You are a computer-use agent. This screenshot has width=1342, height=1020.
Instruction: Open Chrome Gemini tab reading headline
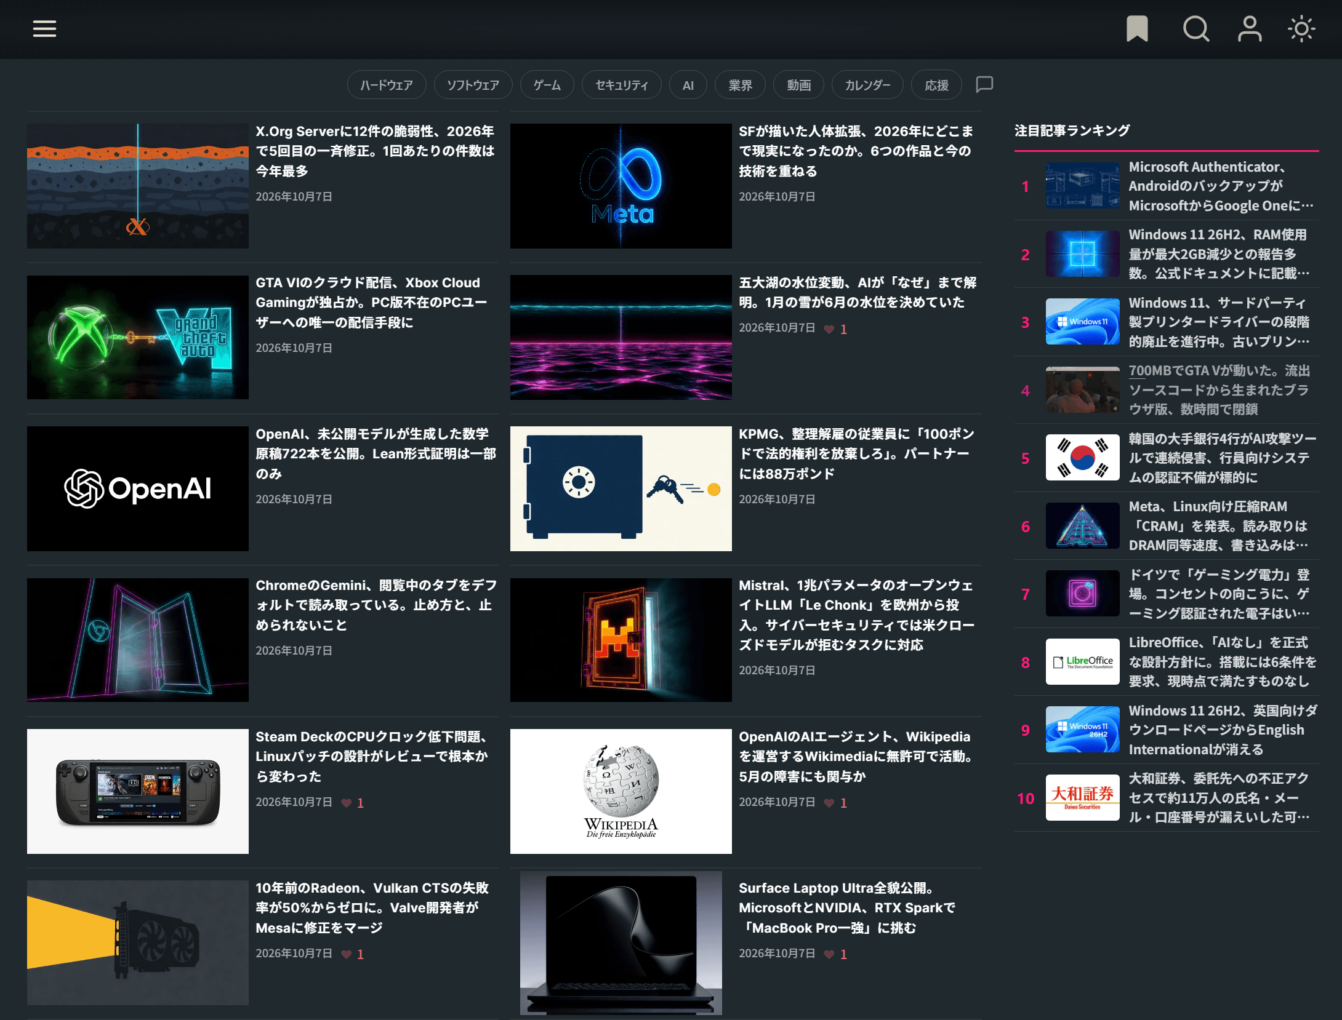coord(376,605)
